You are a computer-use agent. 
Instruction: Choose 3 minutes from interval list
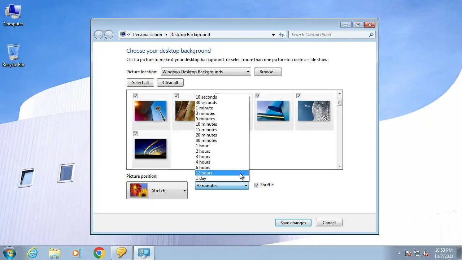(222, 113)
